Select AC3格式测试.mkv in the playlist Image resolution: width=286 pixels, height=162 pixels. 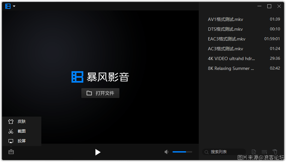pos(244,49)
